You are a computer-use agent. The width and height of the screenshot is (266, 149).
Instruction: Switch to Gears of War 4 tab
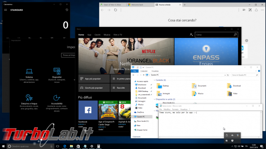pyautogui.click(x=113, y=5)
